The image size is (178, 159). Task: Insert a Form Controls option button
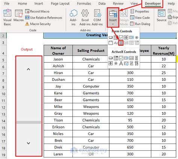pos(137,37)
